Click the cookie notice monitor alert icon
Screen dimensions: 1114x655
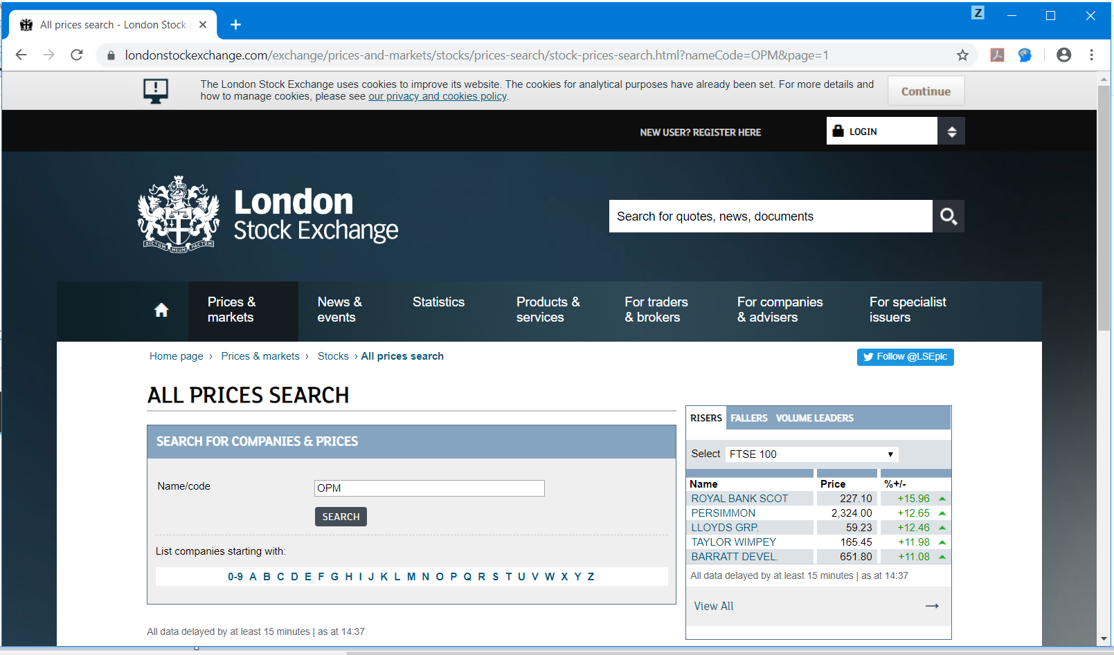(156, 91)
